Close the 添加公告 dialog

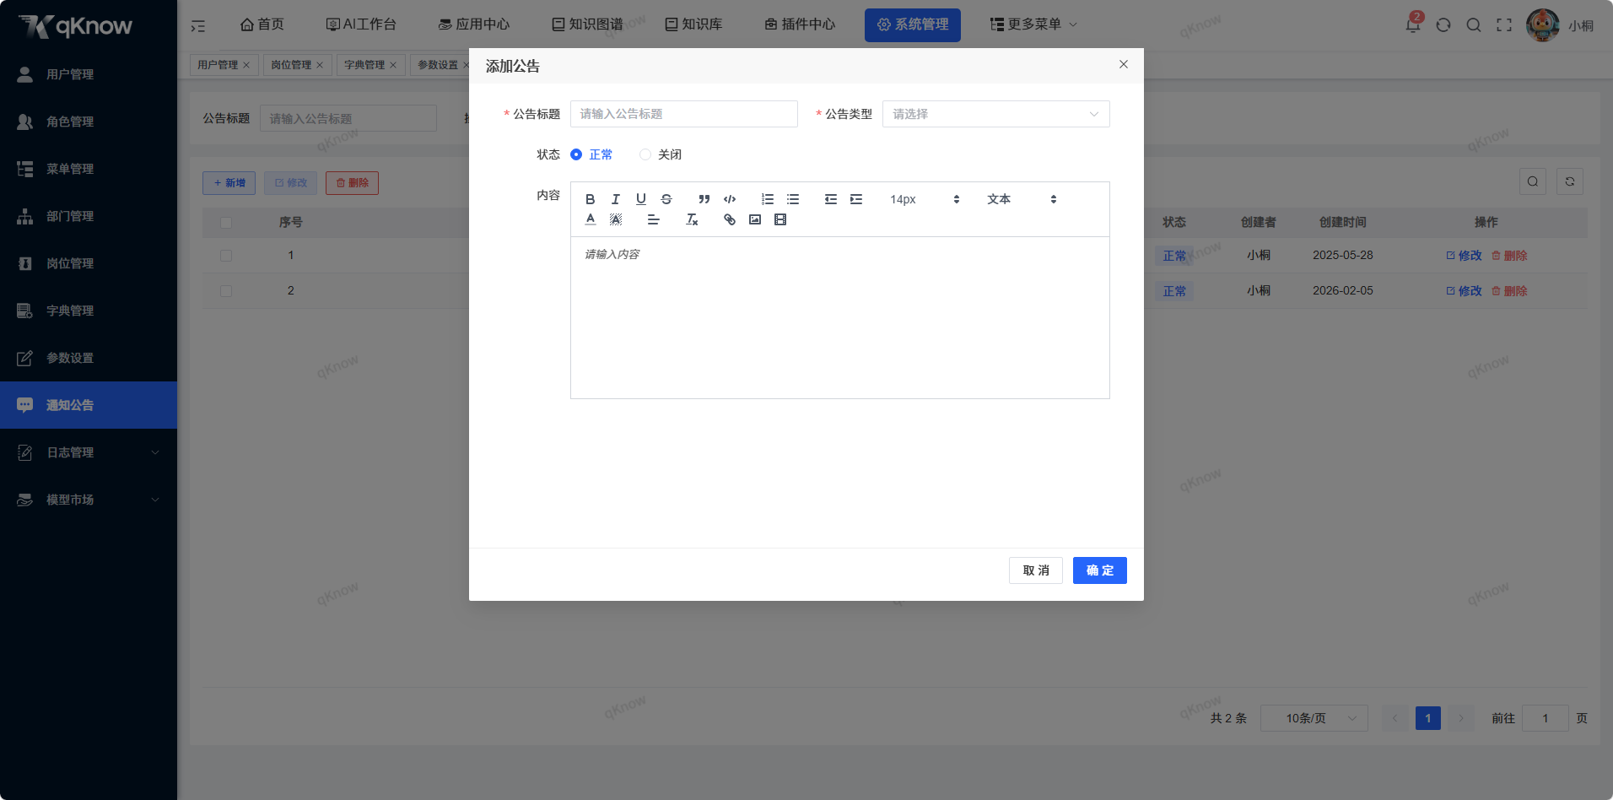pos(1124,64)
